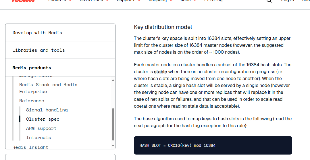The image size is (310, 160).
Task: Open the search magnifier icon
Action: [269, 1]
